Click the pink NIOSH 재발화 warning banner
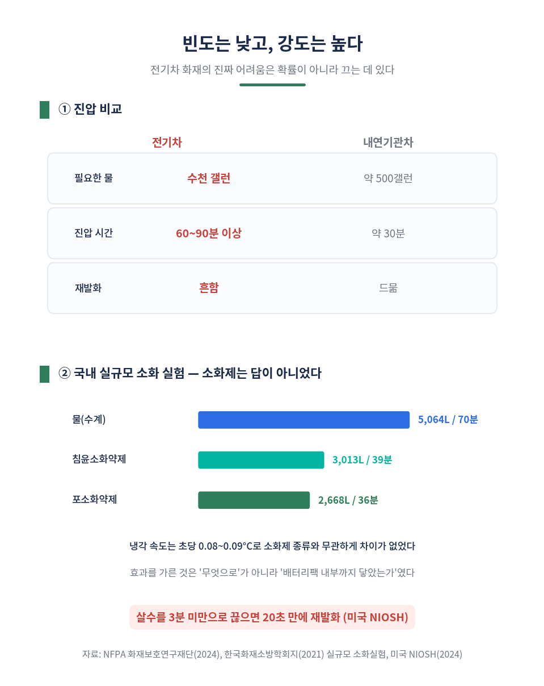 coord(272,617)
